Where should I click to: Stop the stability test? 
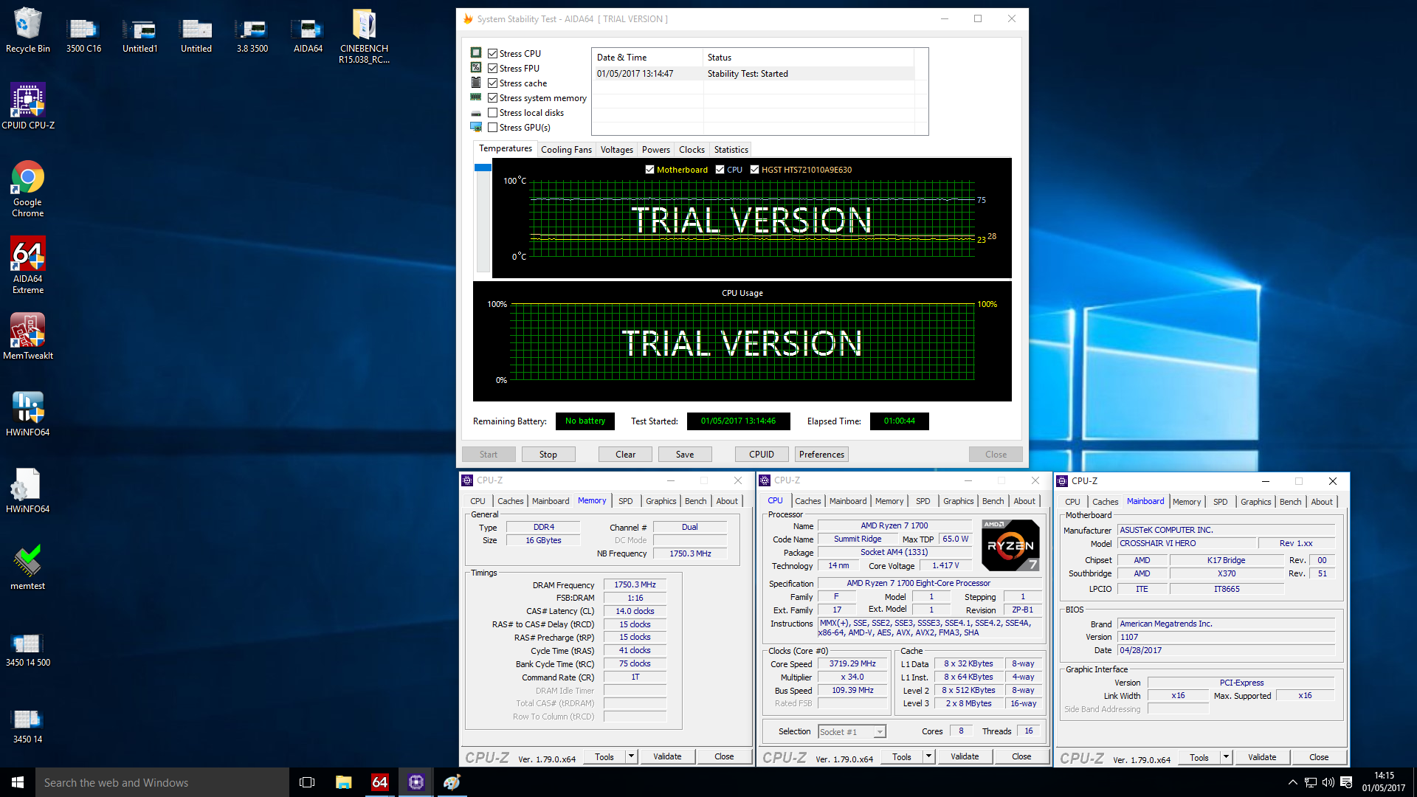(548, 455)
